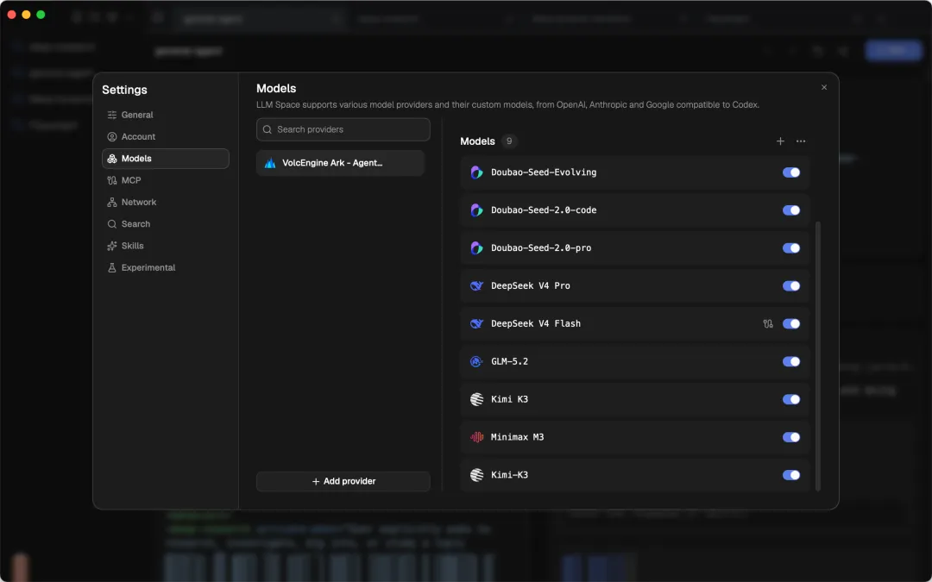Click the green fullscreen window button
Image resolution: width=932 pixels, height=582 pixels.
click(41, 15)
